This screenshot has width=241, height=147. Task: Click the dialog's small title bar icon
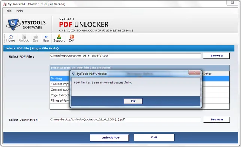(x=74, y=74)
